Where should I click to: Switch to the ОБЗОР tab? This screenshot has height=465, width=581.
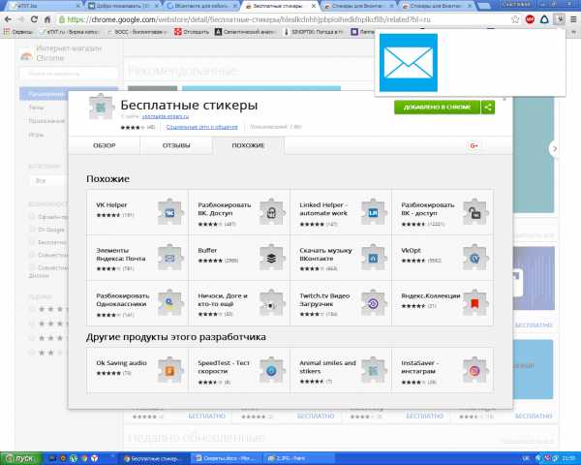[105, 145]
